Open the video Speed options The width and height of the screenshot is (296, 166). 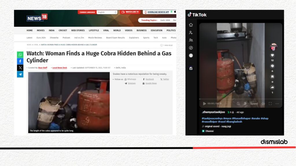(254, 103)
